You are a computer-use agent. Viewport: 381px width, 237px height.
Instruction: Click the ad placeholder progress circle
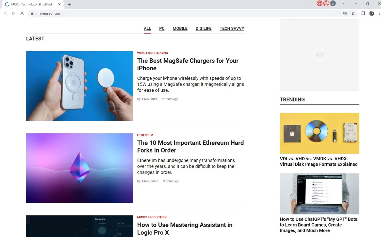coord(320,55)
